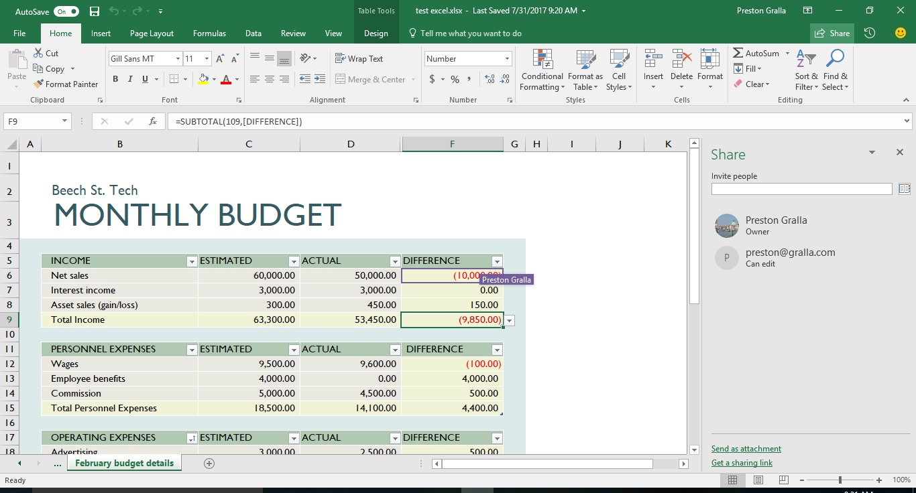Toggle Wrap Text
Viewport: 916px width, 493px height.
click(359, 59)
